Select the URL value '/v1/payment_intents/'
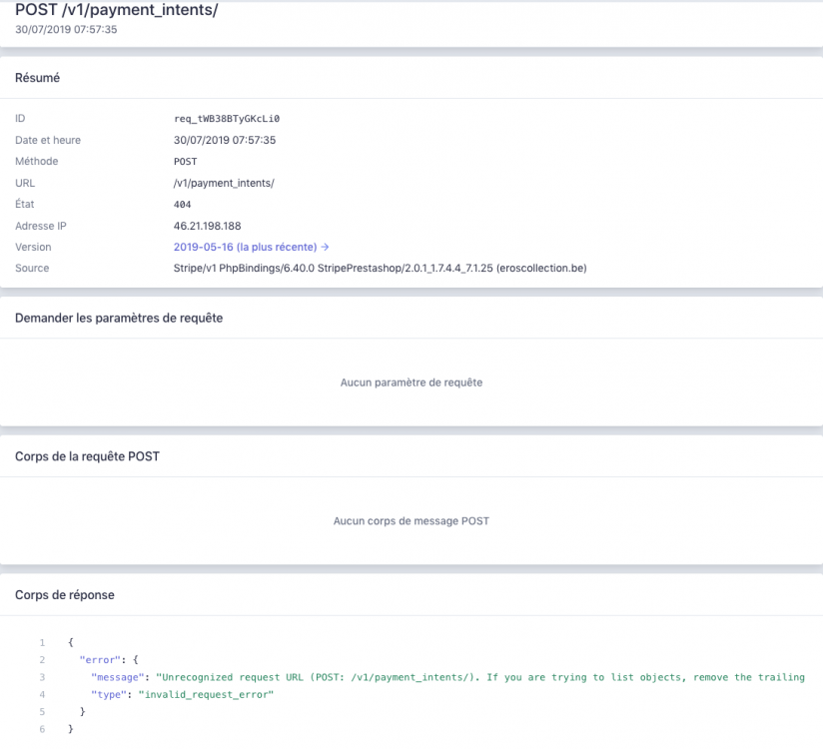This screenshot has width=823, height=749. tap(226, 183)
